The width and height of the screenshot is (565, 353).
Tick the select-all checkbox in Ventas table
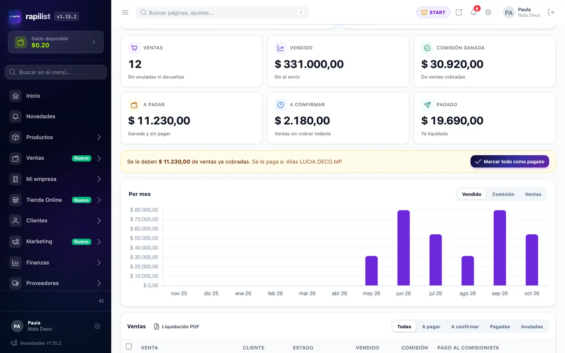(x=129, y=347)
